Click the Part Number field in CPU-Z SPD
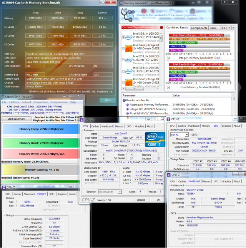The image size is (246, 248). pos(204,151)
